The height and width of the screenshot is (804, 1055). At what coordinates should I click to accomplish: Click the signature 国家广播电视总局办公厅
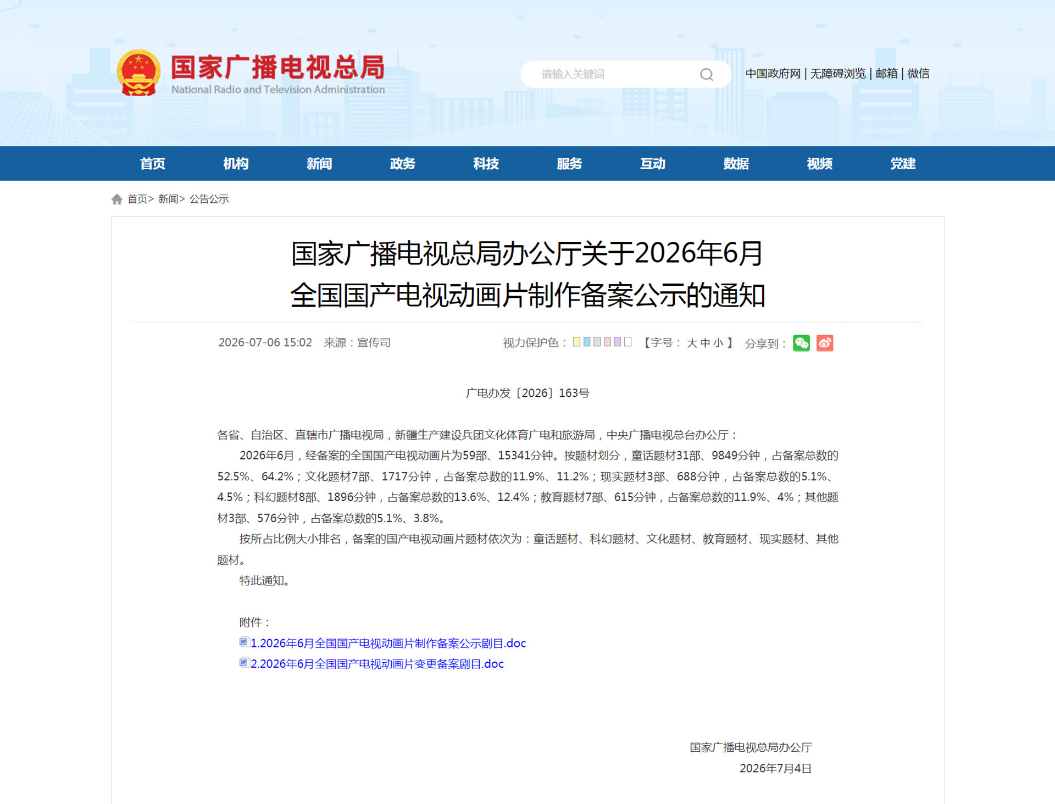click(x=751, y=747)
